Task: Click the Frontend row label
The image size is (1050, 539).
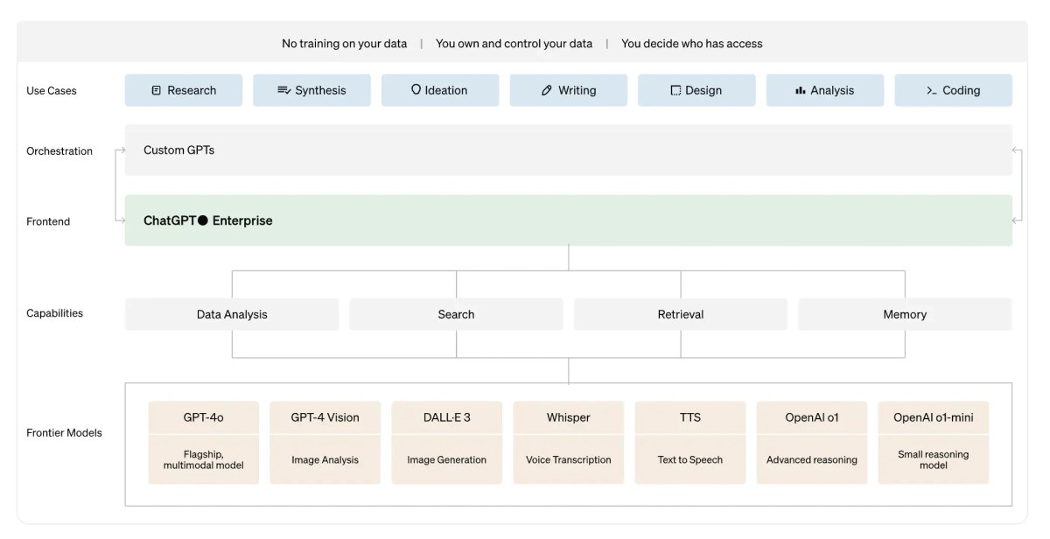Action: click(48, 221)
